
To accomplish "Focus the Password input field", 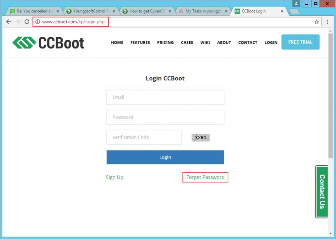I will [x=165, y=117].
